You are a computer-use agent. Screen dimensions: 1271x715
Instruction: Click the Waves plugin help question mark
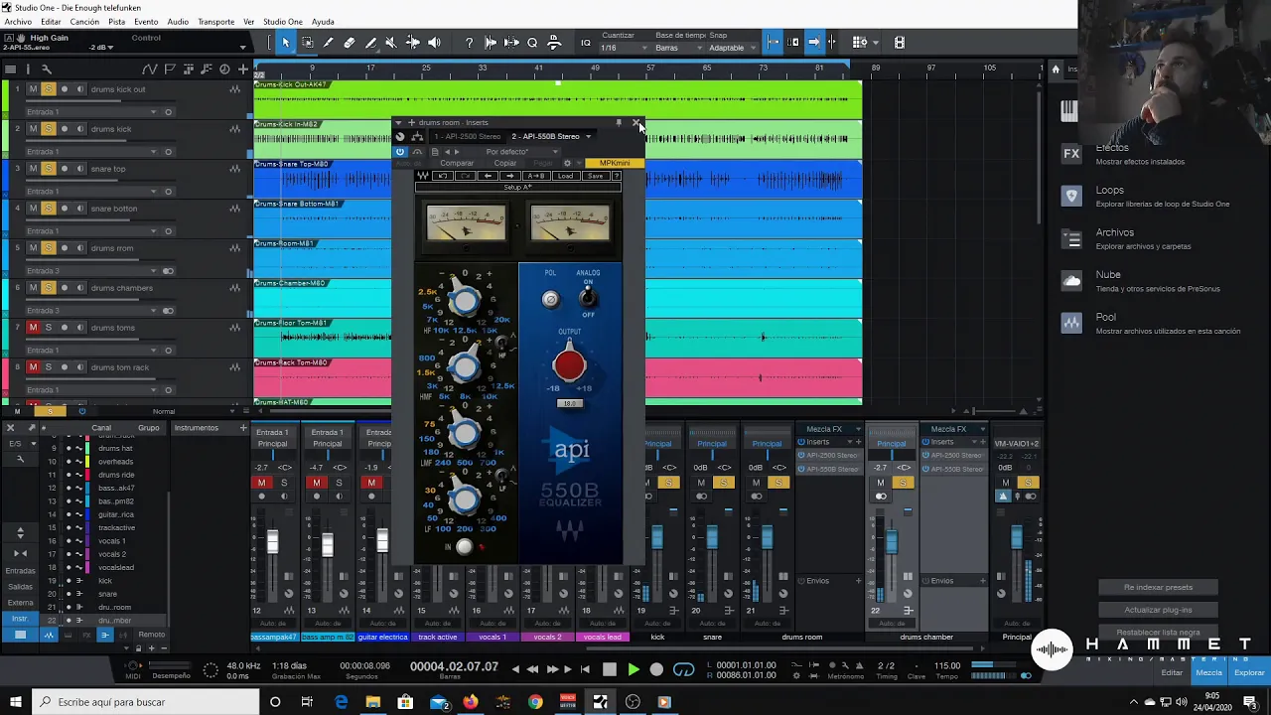pos(616,176)
